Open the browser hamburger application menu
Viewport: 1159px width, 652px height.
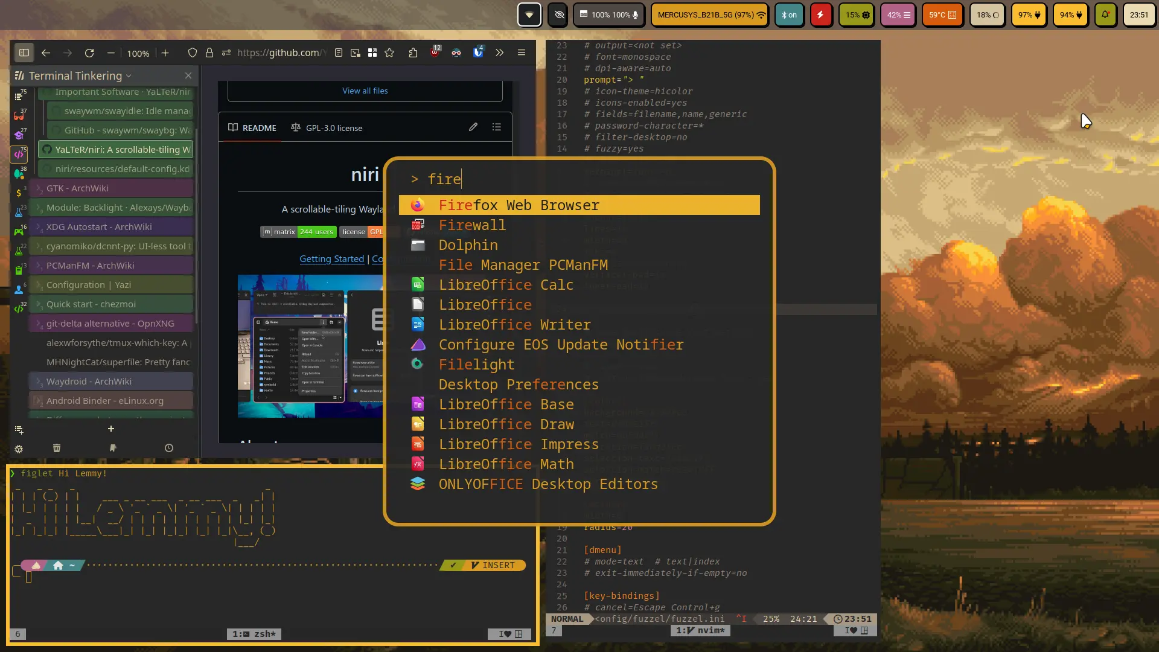tap(522, 53)
